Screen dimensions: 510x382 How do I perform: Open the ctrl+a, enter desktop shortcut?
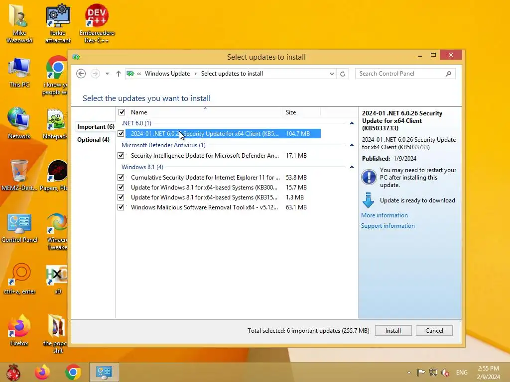coord(19,279)
